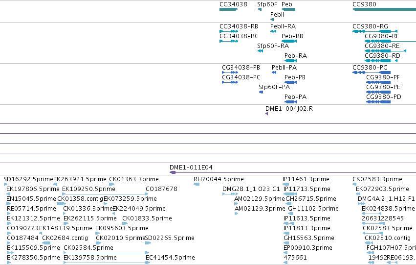
Task: Open EST label IP11713.5prime
Action: point(307,189)
